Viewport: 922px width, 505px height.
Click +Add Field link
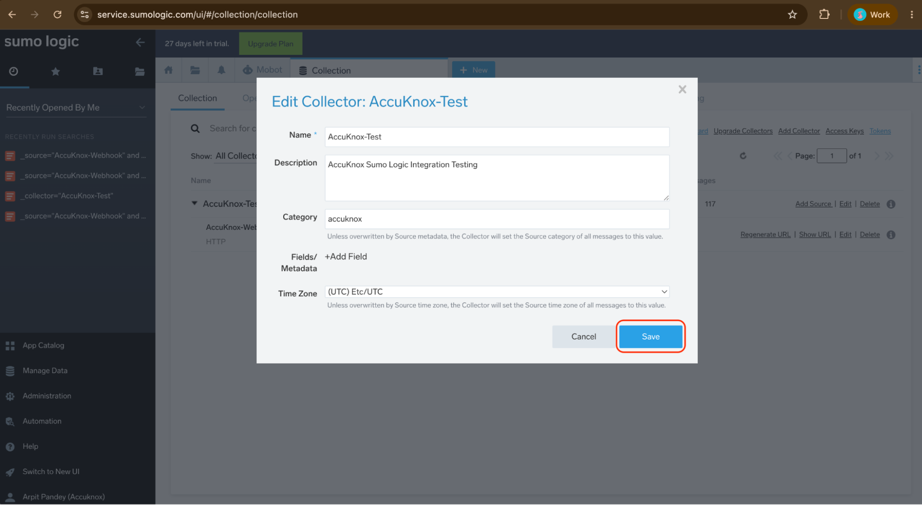pos(346,257)
